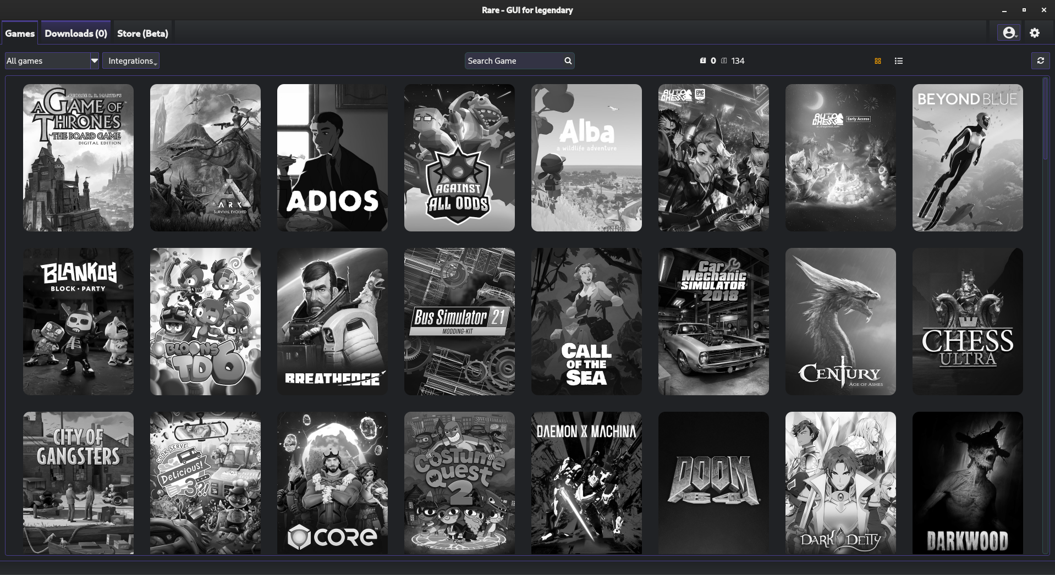The image size is (1055, 575).
Task: Click the refresh games list button
Action: 1041,60
